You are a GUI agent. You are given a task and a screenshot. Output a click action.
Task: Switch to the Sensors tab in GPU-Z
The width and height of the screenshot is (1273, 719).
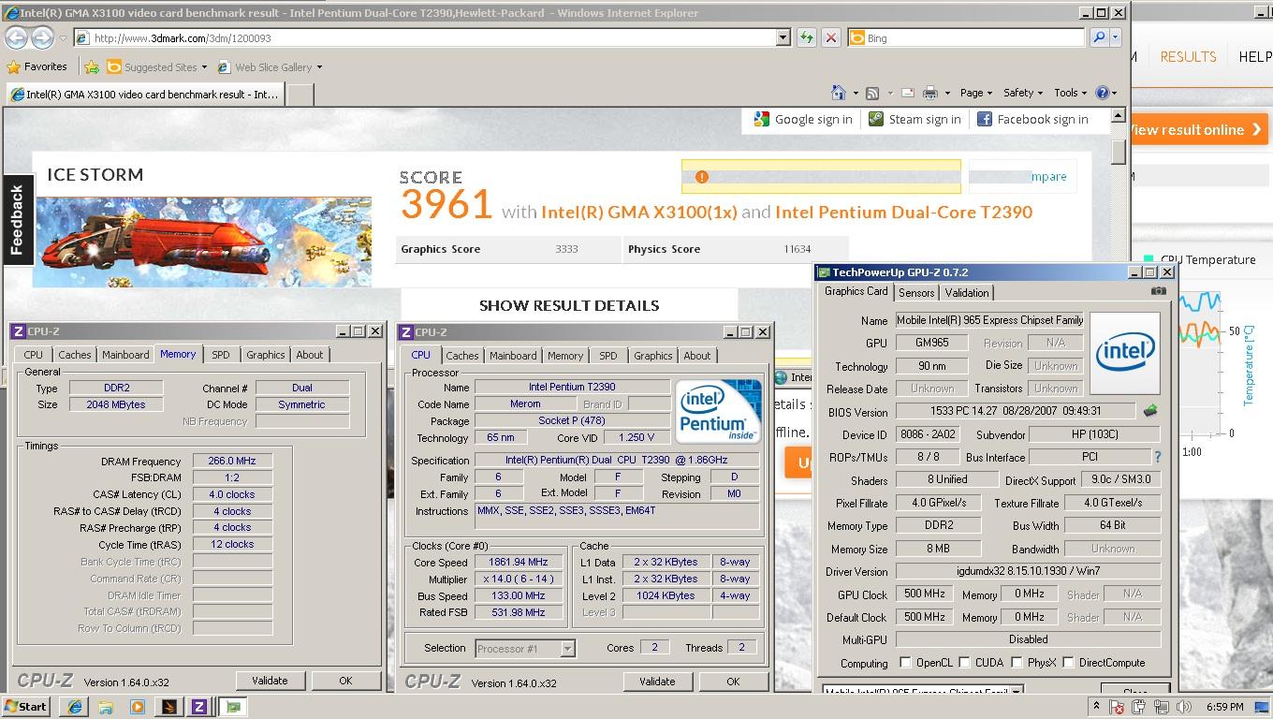point(916,292)
